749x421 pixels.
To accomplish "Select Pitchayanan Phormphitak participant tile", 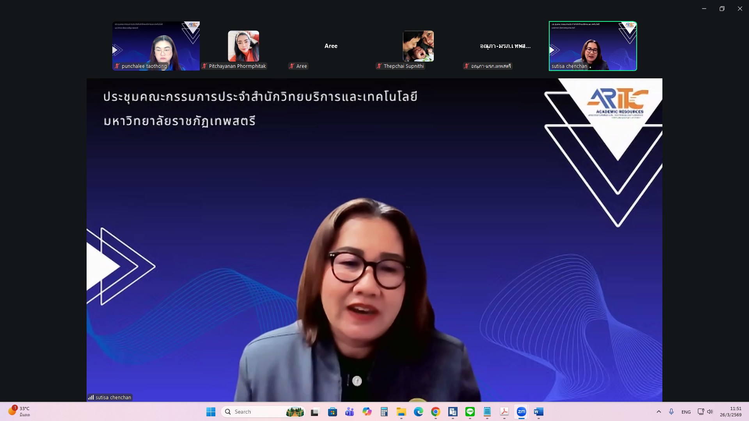I will pos(243,46).
